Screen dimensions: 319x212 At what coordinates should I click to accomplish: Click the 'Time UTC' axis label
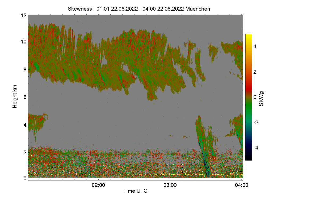(x=135, y=191)
